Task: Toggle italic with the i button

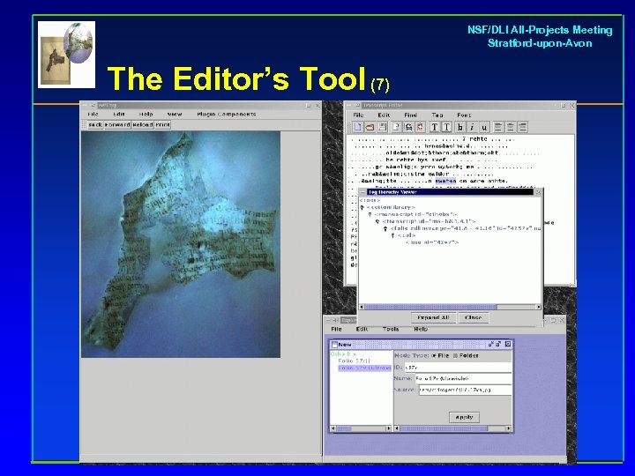Action: [472, 127]
